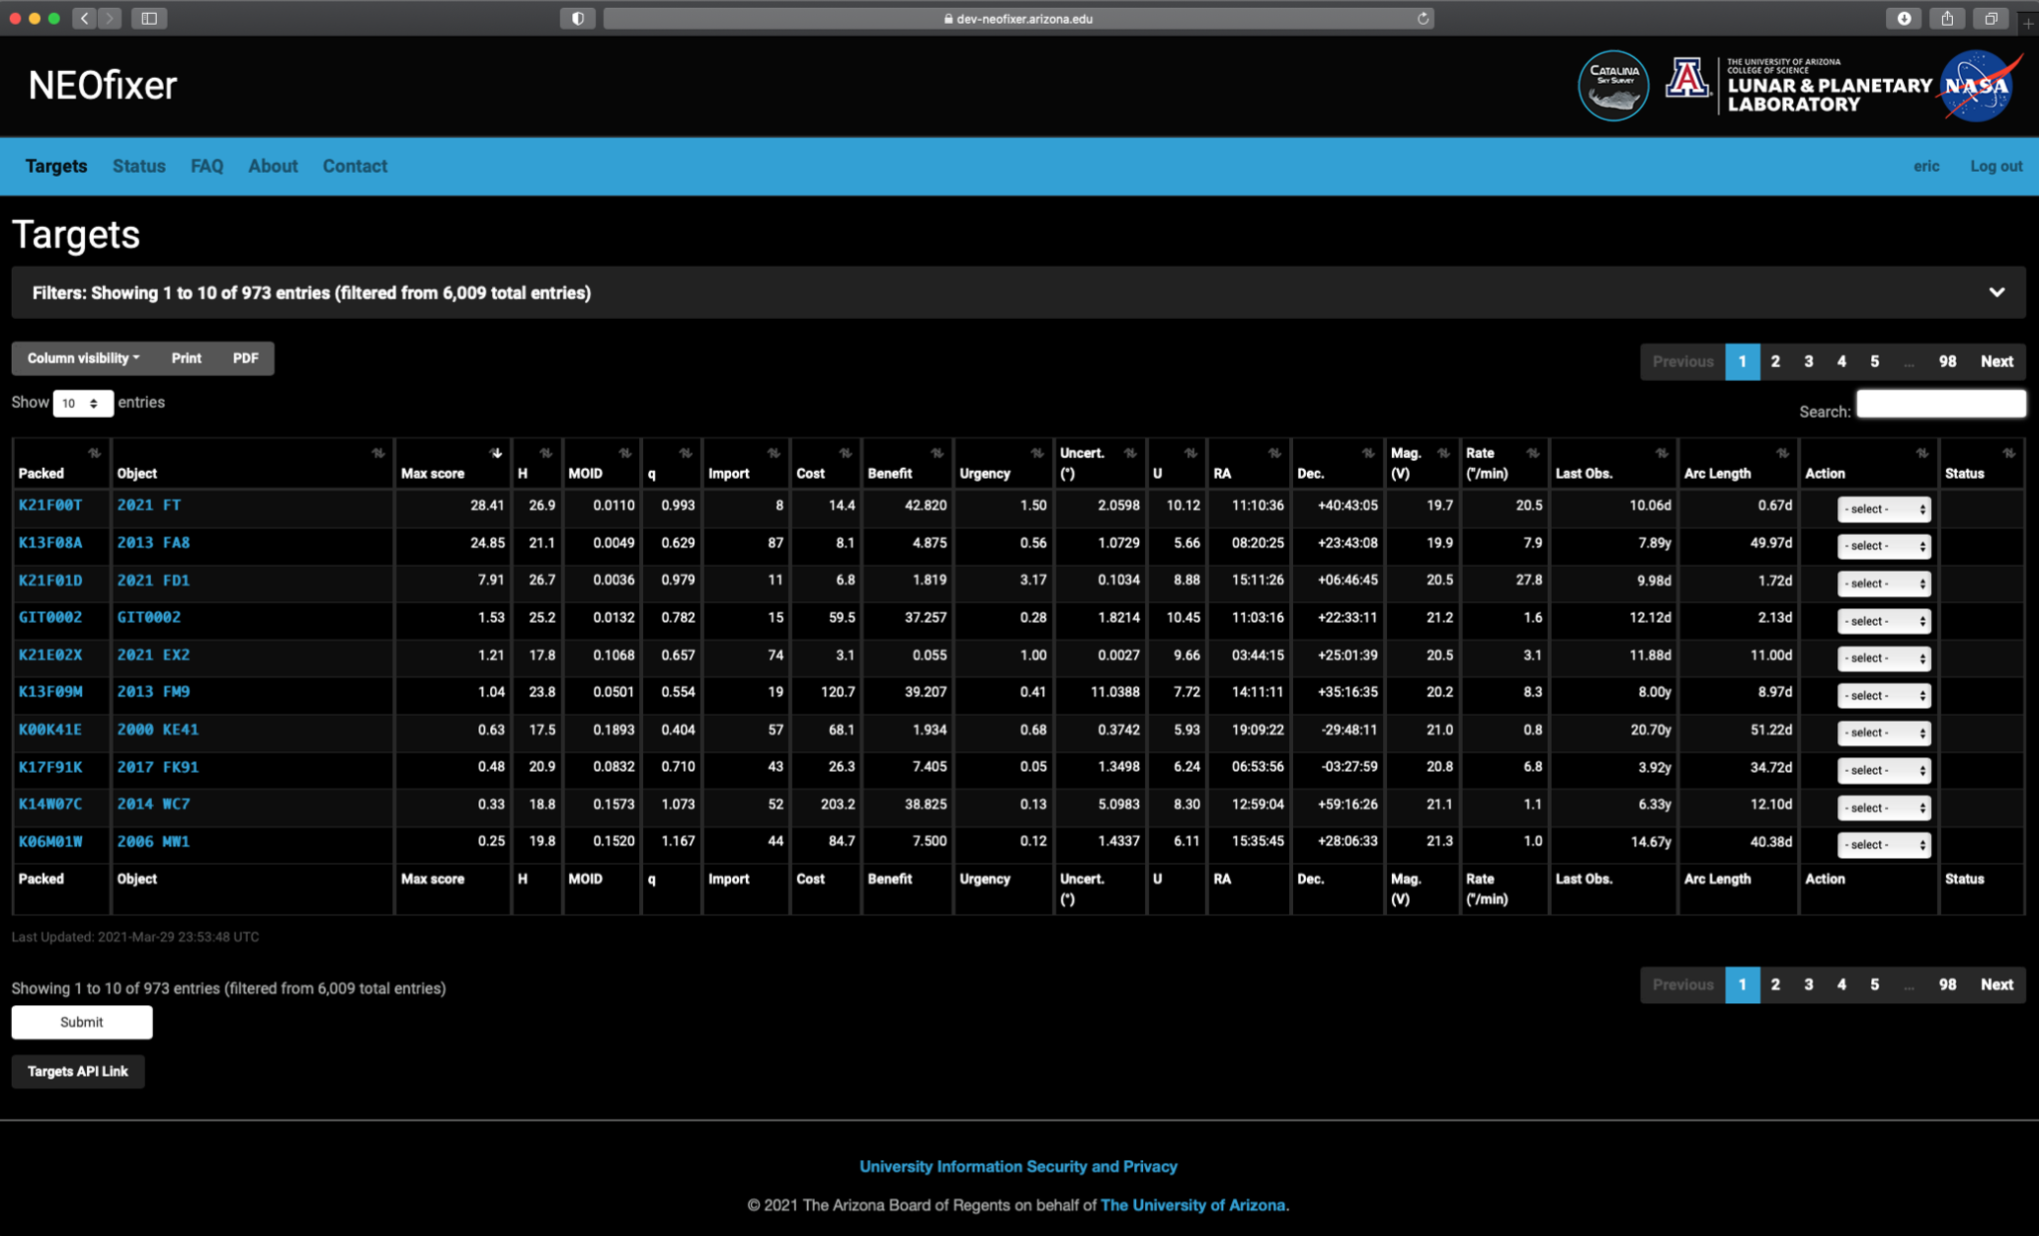Open Action select for 2017 FK91
This screenshot has height=1236, width=2039.
coord(1883,770)
